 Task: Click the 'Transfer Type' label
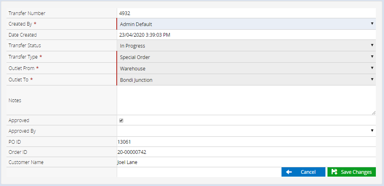tap(23, 57)
